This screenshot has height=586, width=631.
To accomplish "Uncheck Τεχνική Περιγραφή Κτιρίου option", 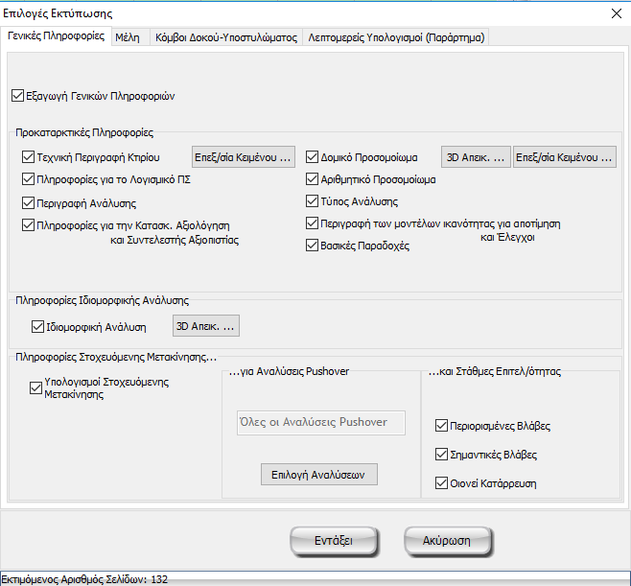I will (28, 157).
